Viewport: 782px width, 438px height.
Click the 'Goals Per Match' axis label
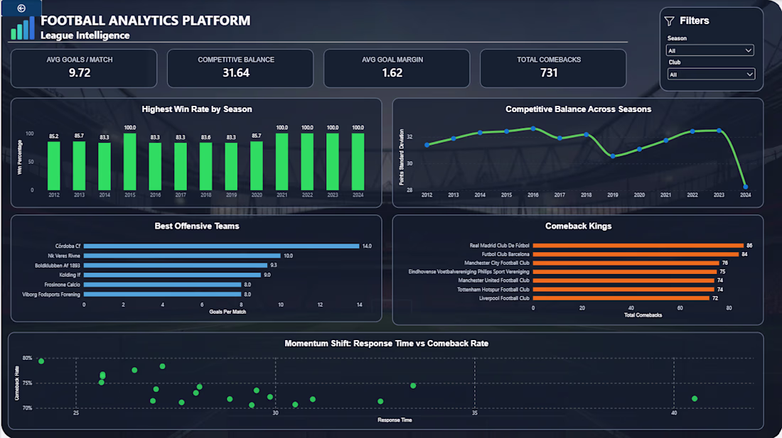(x=227, y=312)
